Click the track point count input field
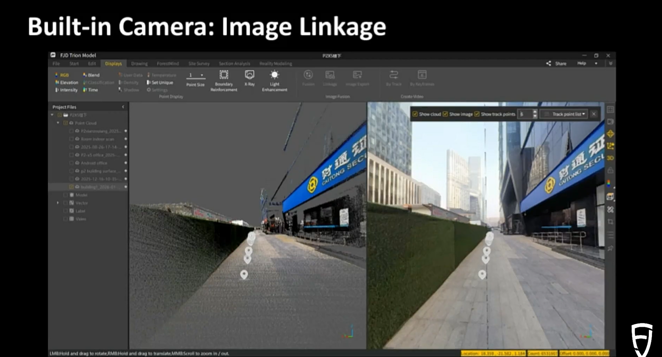Screen dimensions: 662x357 tap(525, 114)
